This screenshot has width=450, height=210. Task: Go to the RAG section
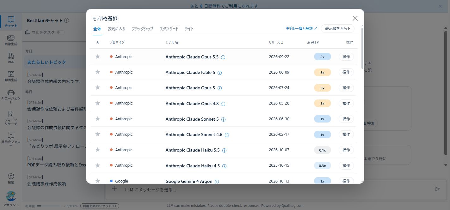pyautogui.click(x=11, y=58)
